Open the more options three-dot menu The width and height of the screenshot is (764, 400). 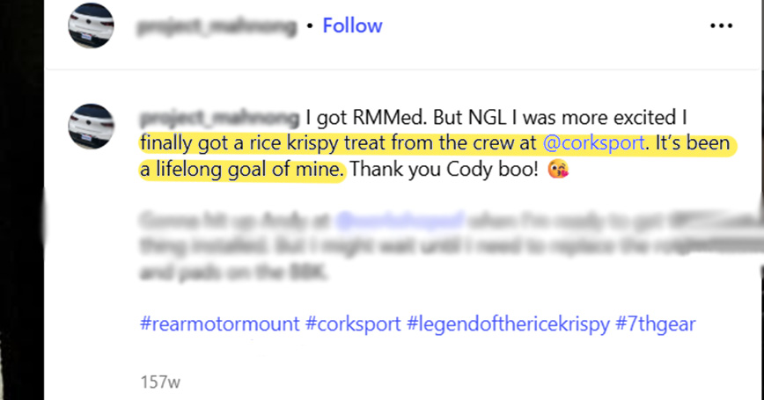720,26
